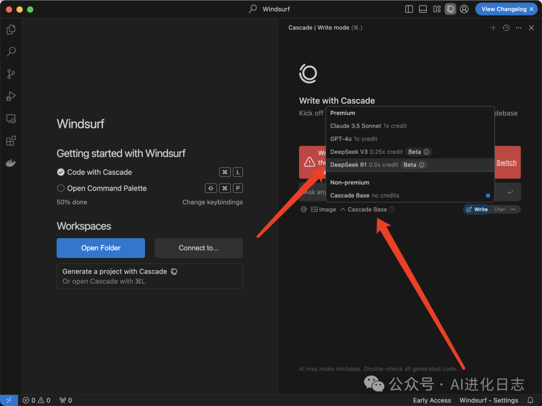542x406 pixels.
Task: Click the Premium section header in model list
Action: (x=343, y=113)
